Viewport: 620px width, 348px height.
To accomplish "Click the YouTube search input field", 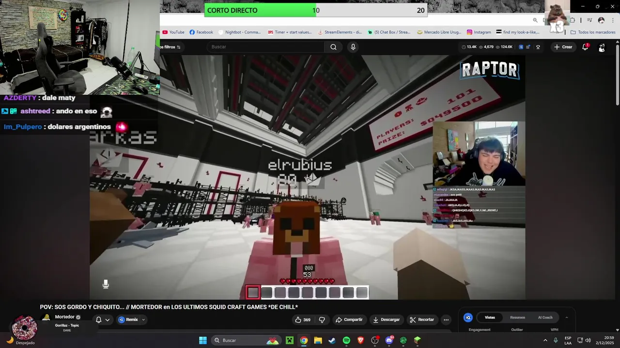I will click(265, 47).
